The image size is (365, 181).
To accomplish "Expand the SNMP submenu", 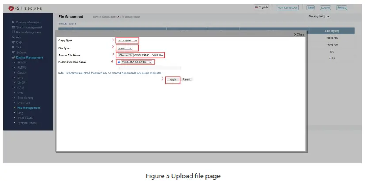I will click(21, 63).
